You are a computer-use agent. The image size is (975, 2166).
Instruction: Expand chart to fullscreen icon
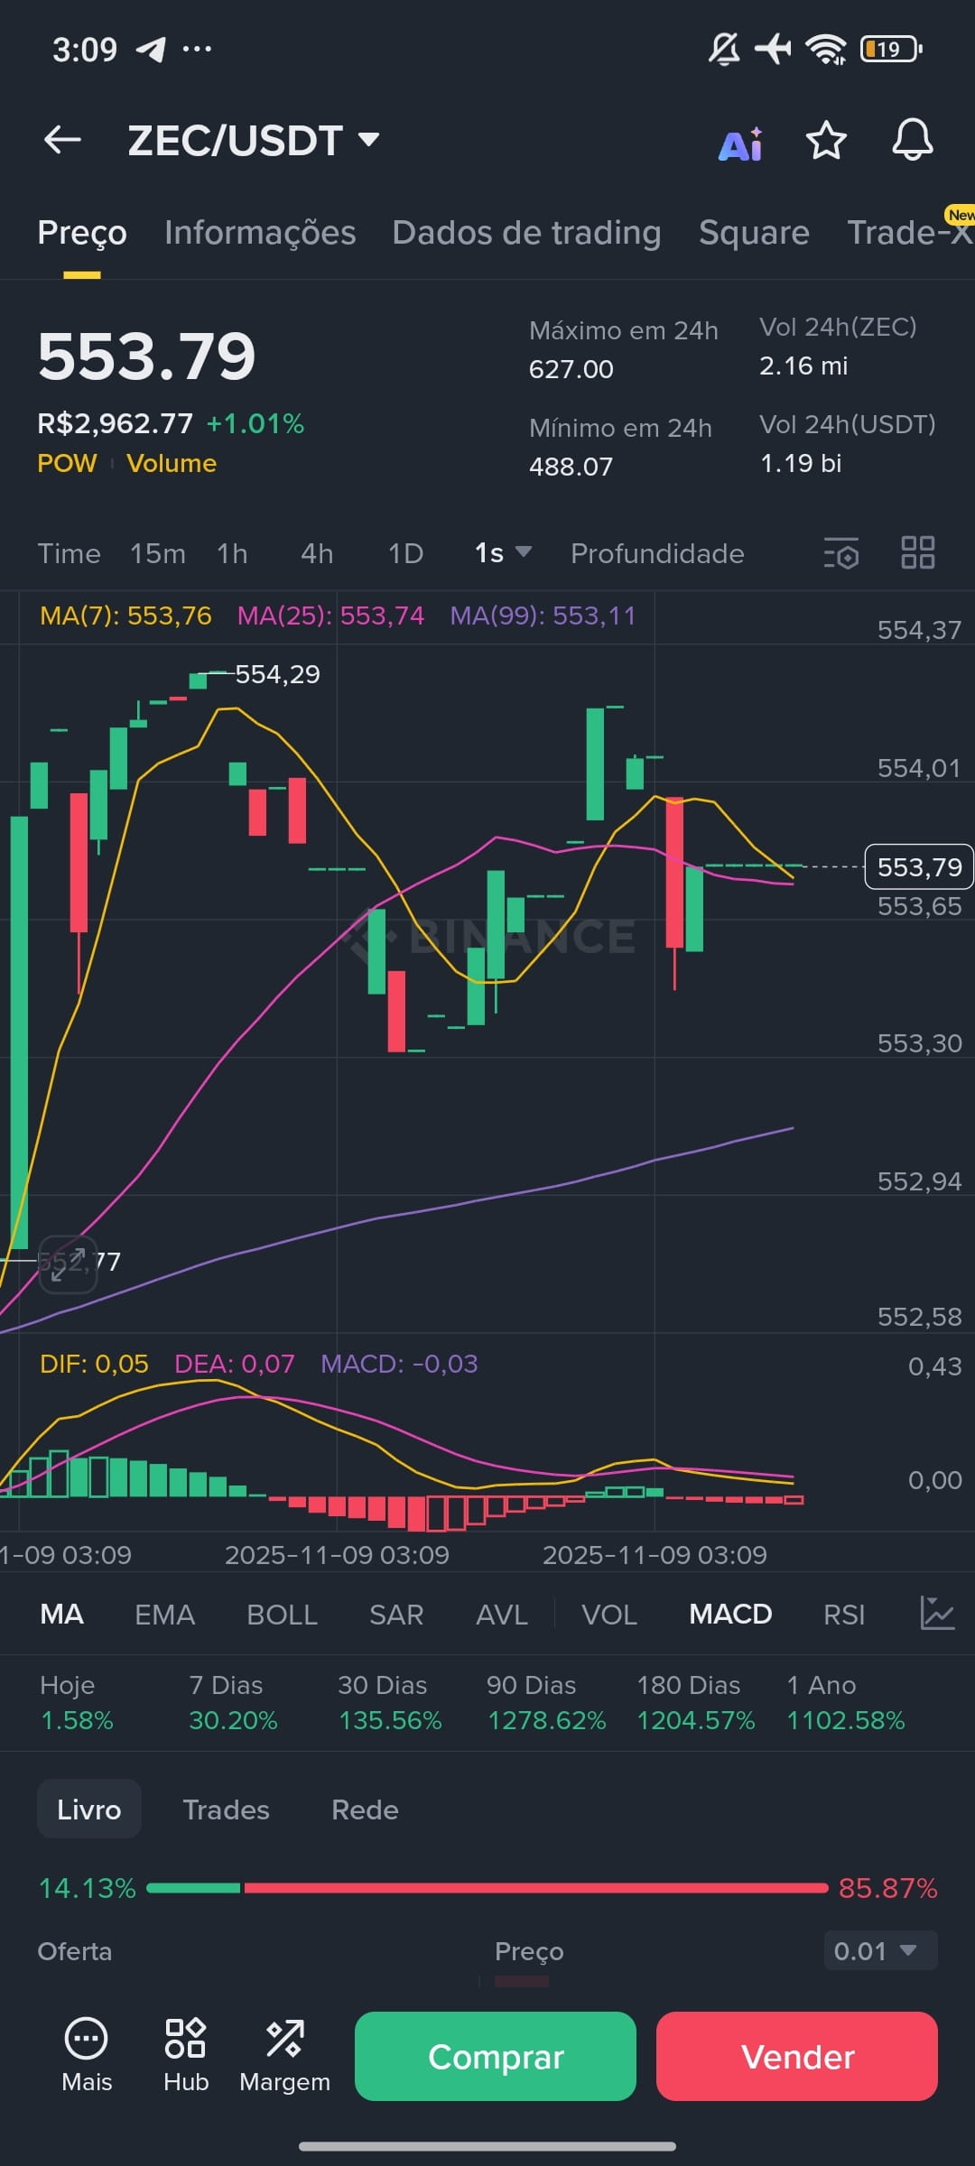[x=68, y=1263]
